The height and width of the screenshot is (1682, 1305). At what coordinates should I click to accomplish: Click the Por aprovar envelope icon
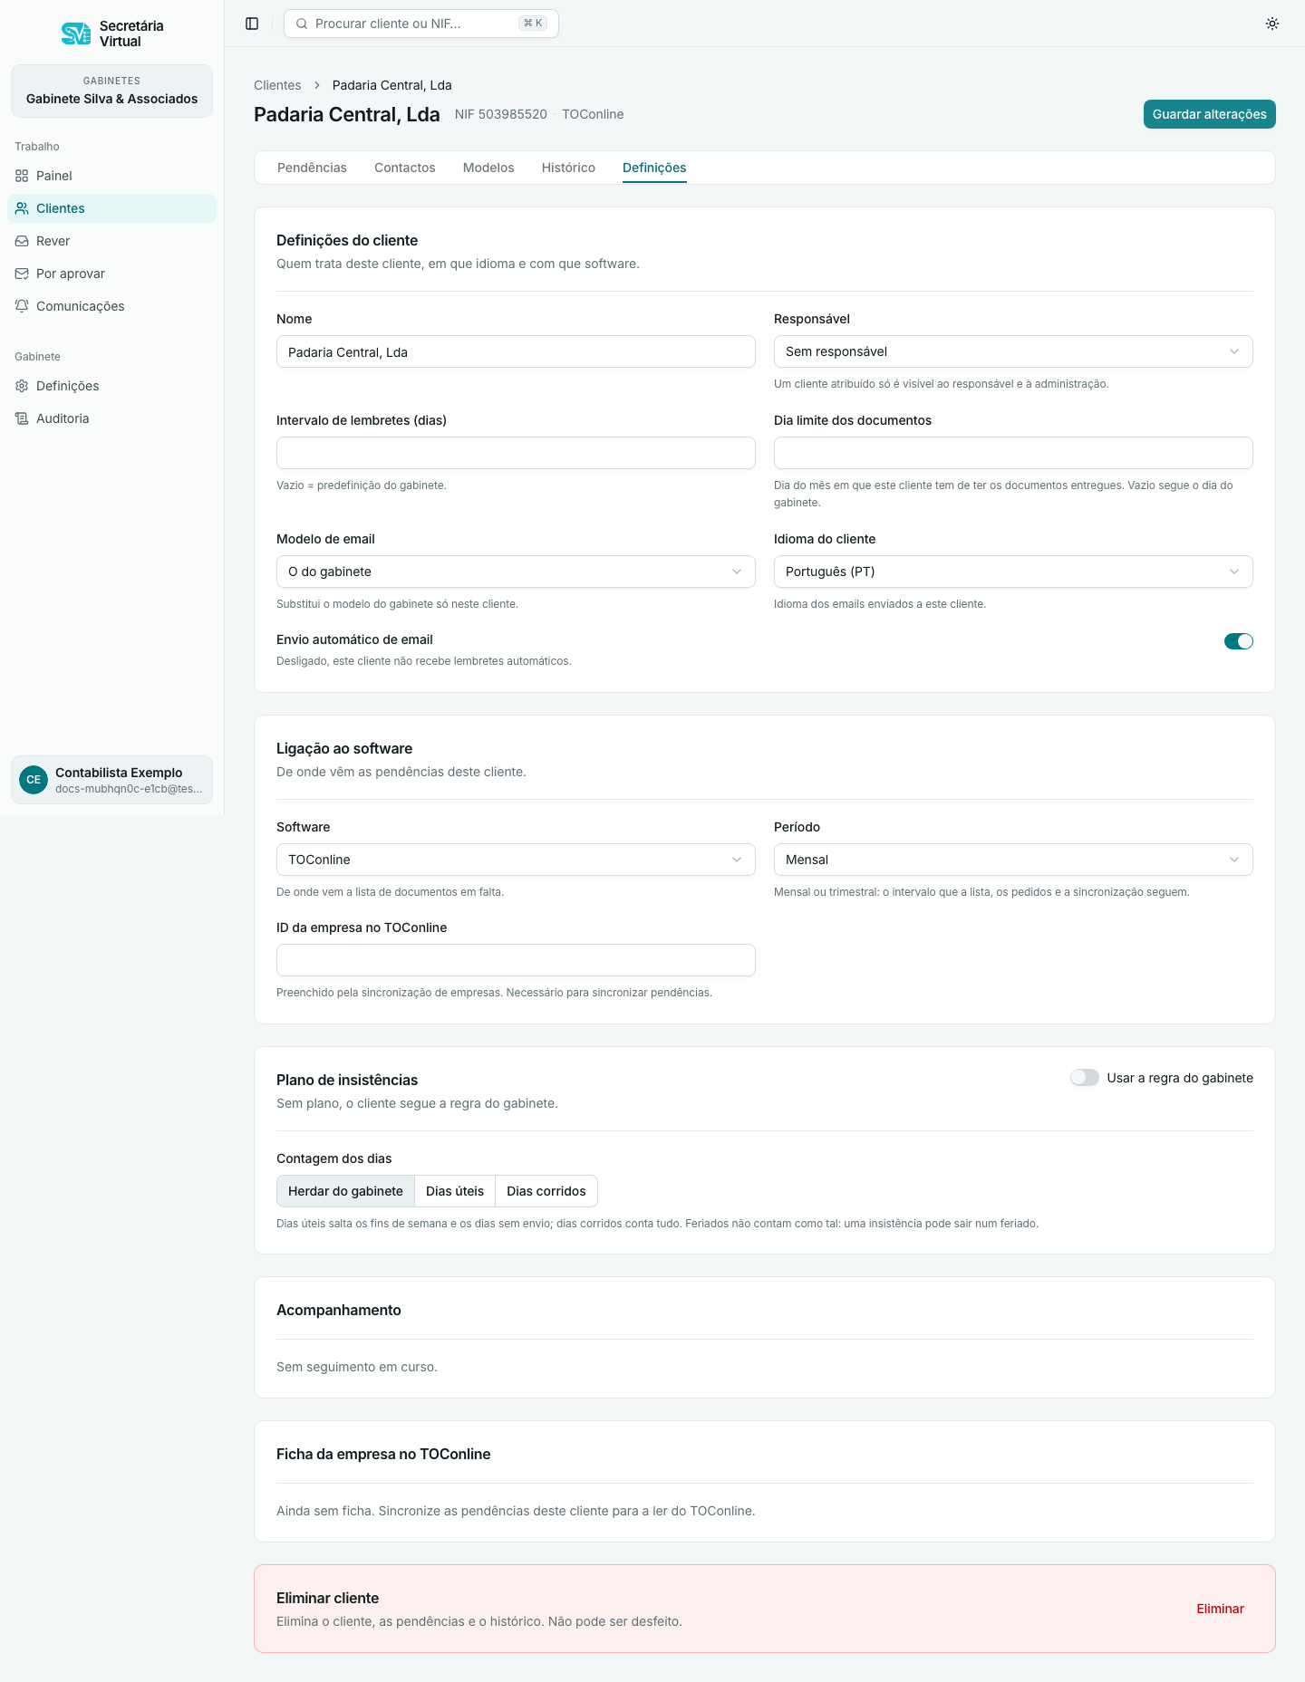coord(22,274)
